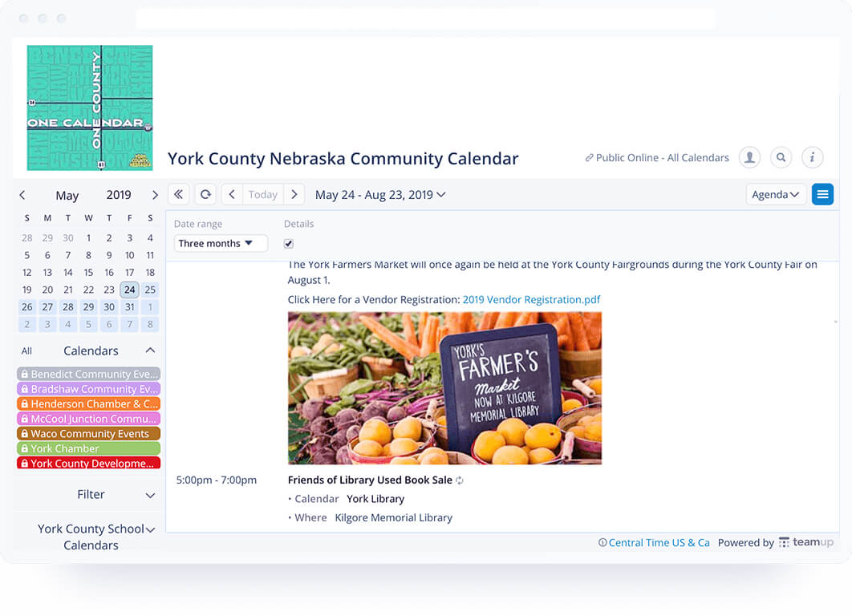Click the refresh calendar icon

click(x=205, y=194)
